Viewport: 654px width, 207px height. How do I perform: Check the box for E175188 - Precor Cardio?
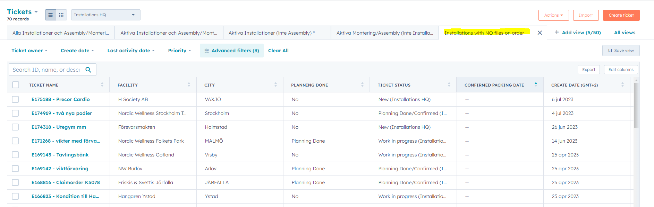[15, 99]
